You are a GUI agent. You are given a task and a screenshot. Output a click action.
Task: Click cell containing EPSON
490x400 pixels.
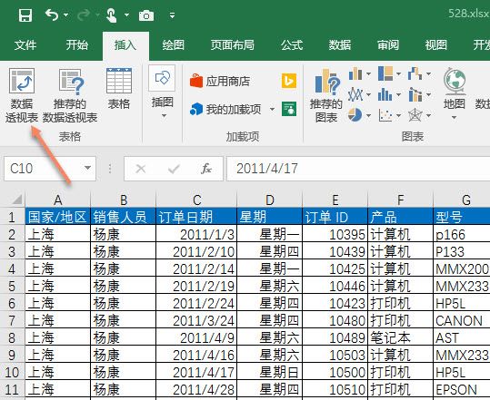[462, 389]
